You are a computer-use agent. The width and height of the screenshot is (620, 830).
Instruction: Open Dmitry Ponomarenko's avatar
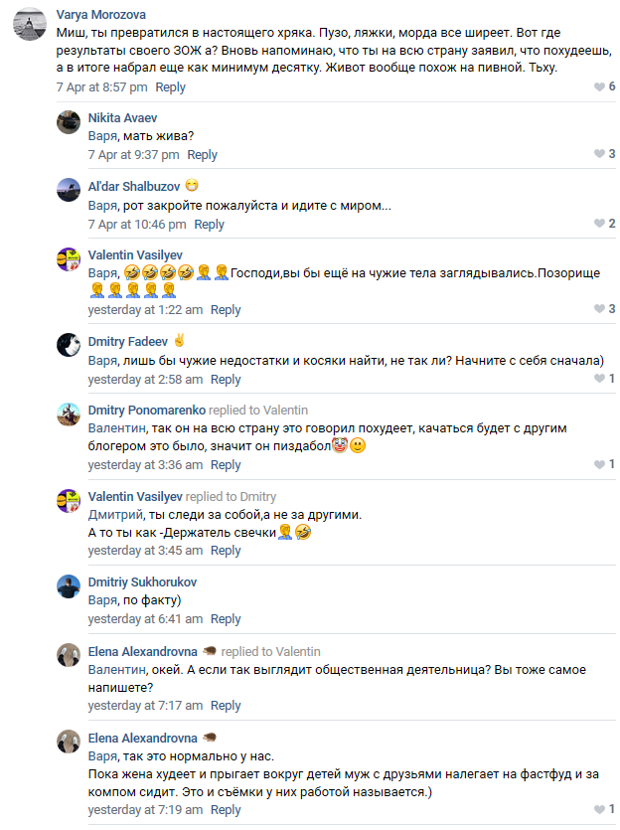[69, 414]
